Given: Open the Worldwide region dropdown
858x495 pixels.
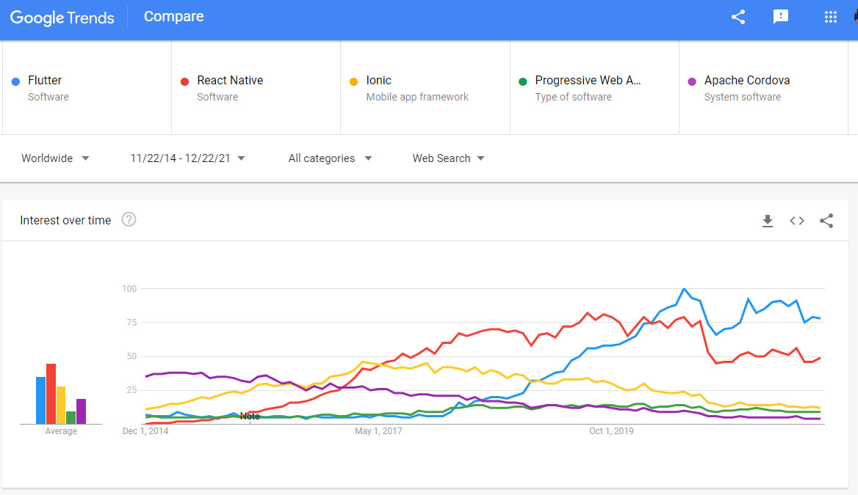Looking at the screenshot, I should tap(54, 158).
